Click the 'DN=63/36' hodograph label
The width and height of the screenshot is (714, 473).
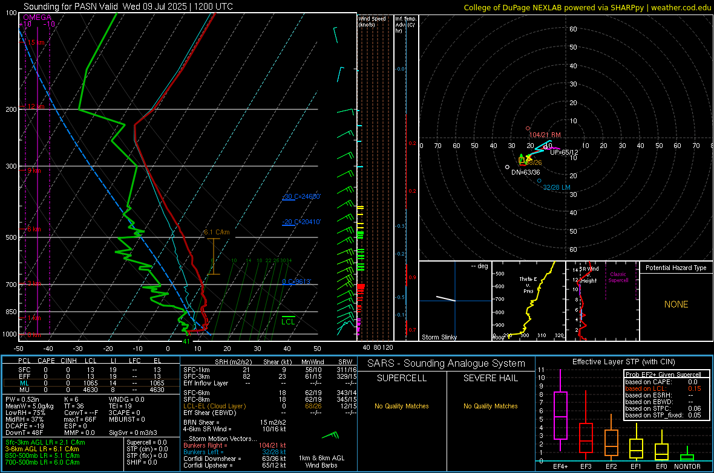525,172
